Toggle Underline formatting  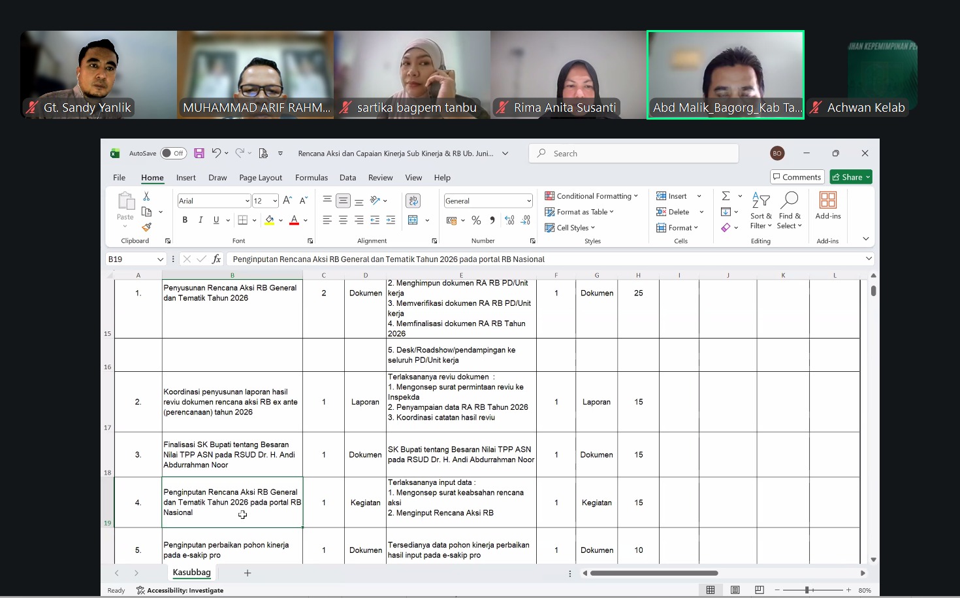tap(216, 220)
